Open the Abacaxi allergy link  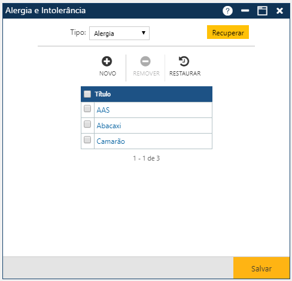pyautogui.click(x=109, y=126)
